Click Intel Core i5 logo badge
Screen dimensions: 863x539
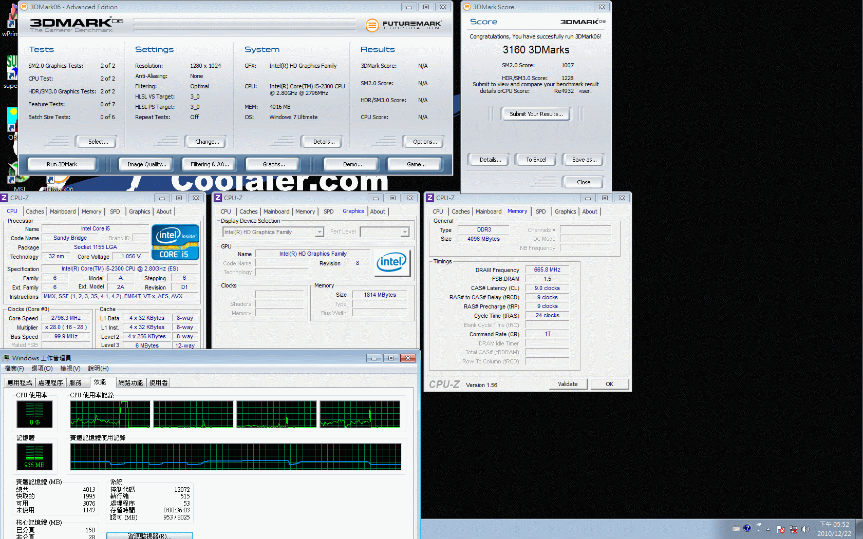[x=175, y=242]
